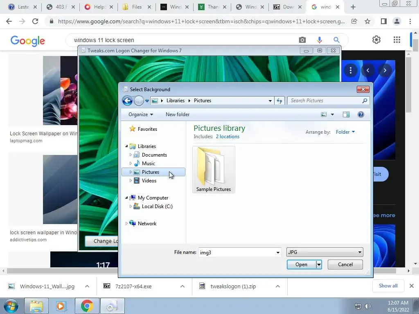Viewport: 419px width, 314px height.
Task: Share this page from the address bar
Action: 354,21
